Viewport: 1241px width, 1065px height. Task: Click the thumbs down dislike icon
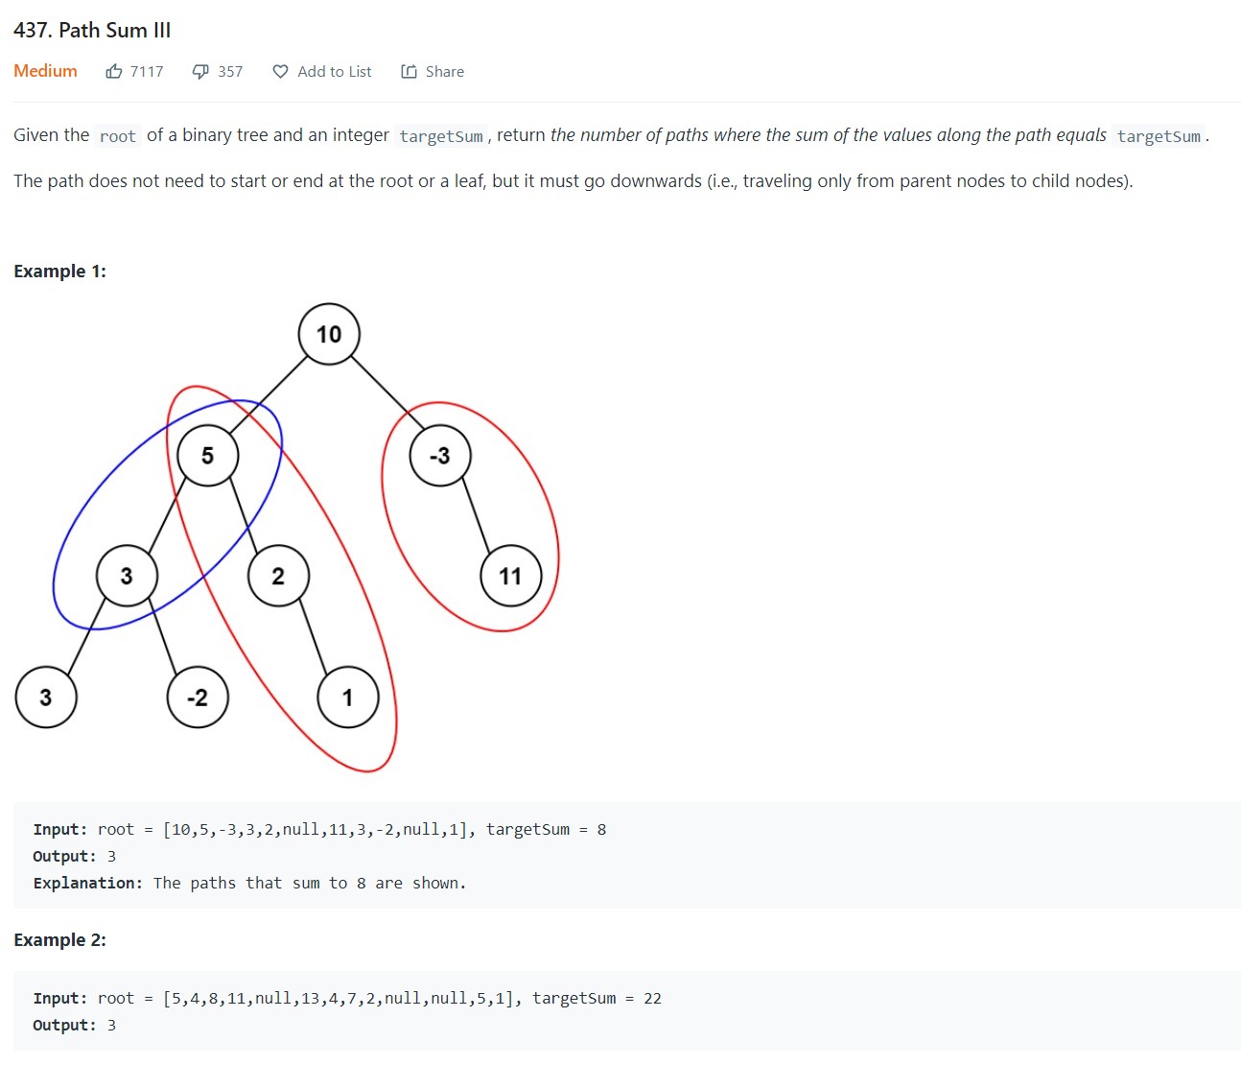pos(200,71)
